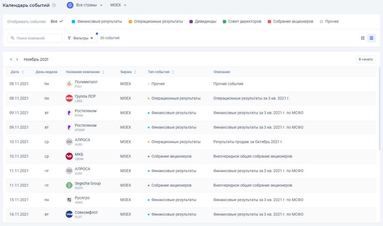The width and height of the screenshot is (383, 226).
Task: Click the AGRO ticker text
Action: tap(79, 203)
